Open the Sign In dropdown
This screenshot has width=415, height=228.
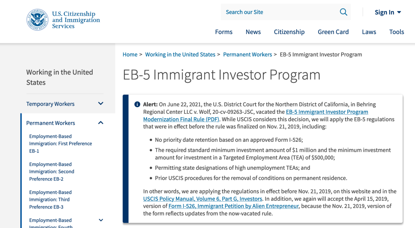pyautogui.click(x=388, y=12)
